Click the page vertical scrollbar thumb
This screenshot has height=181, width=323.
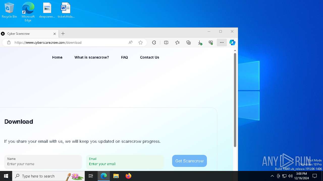[235, 100]
